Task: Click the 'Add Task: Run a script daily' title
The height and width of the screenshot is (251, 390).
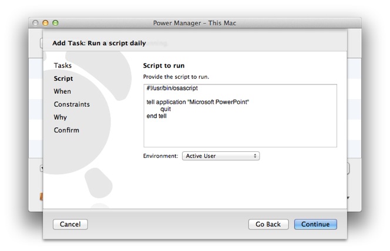Action: pyautogui.click(x=99, y=43)
